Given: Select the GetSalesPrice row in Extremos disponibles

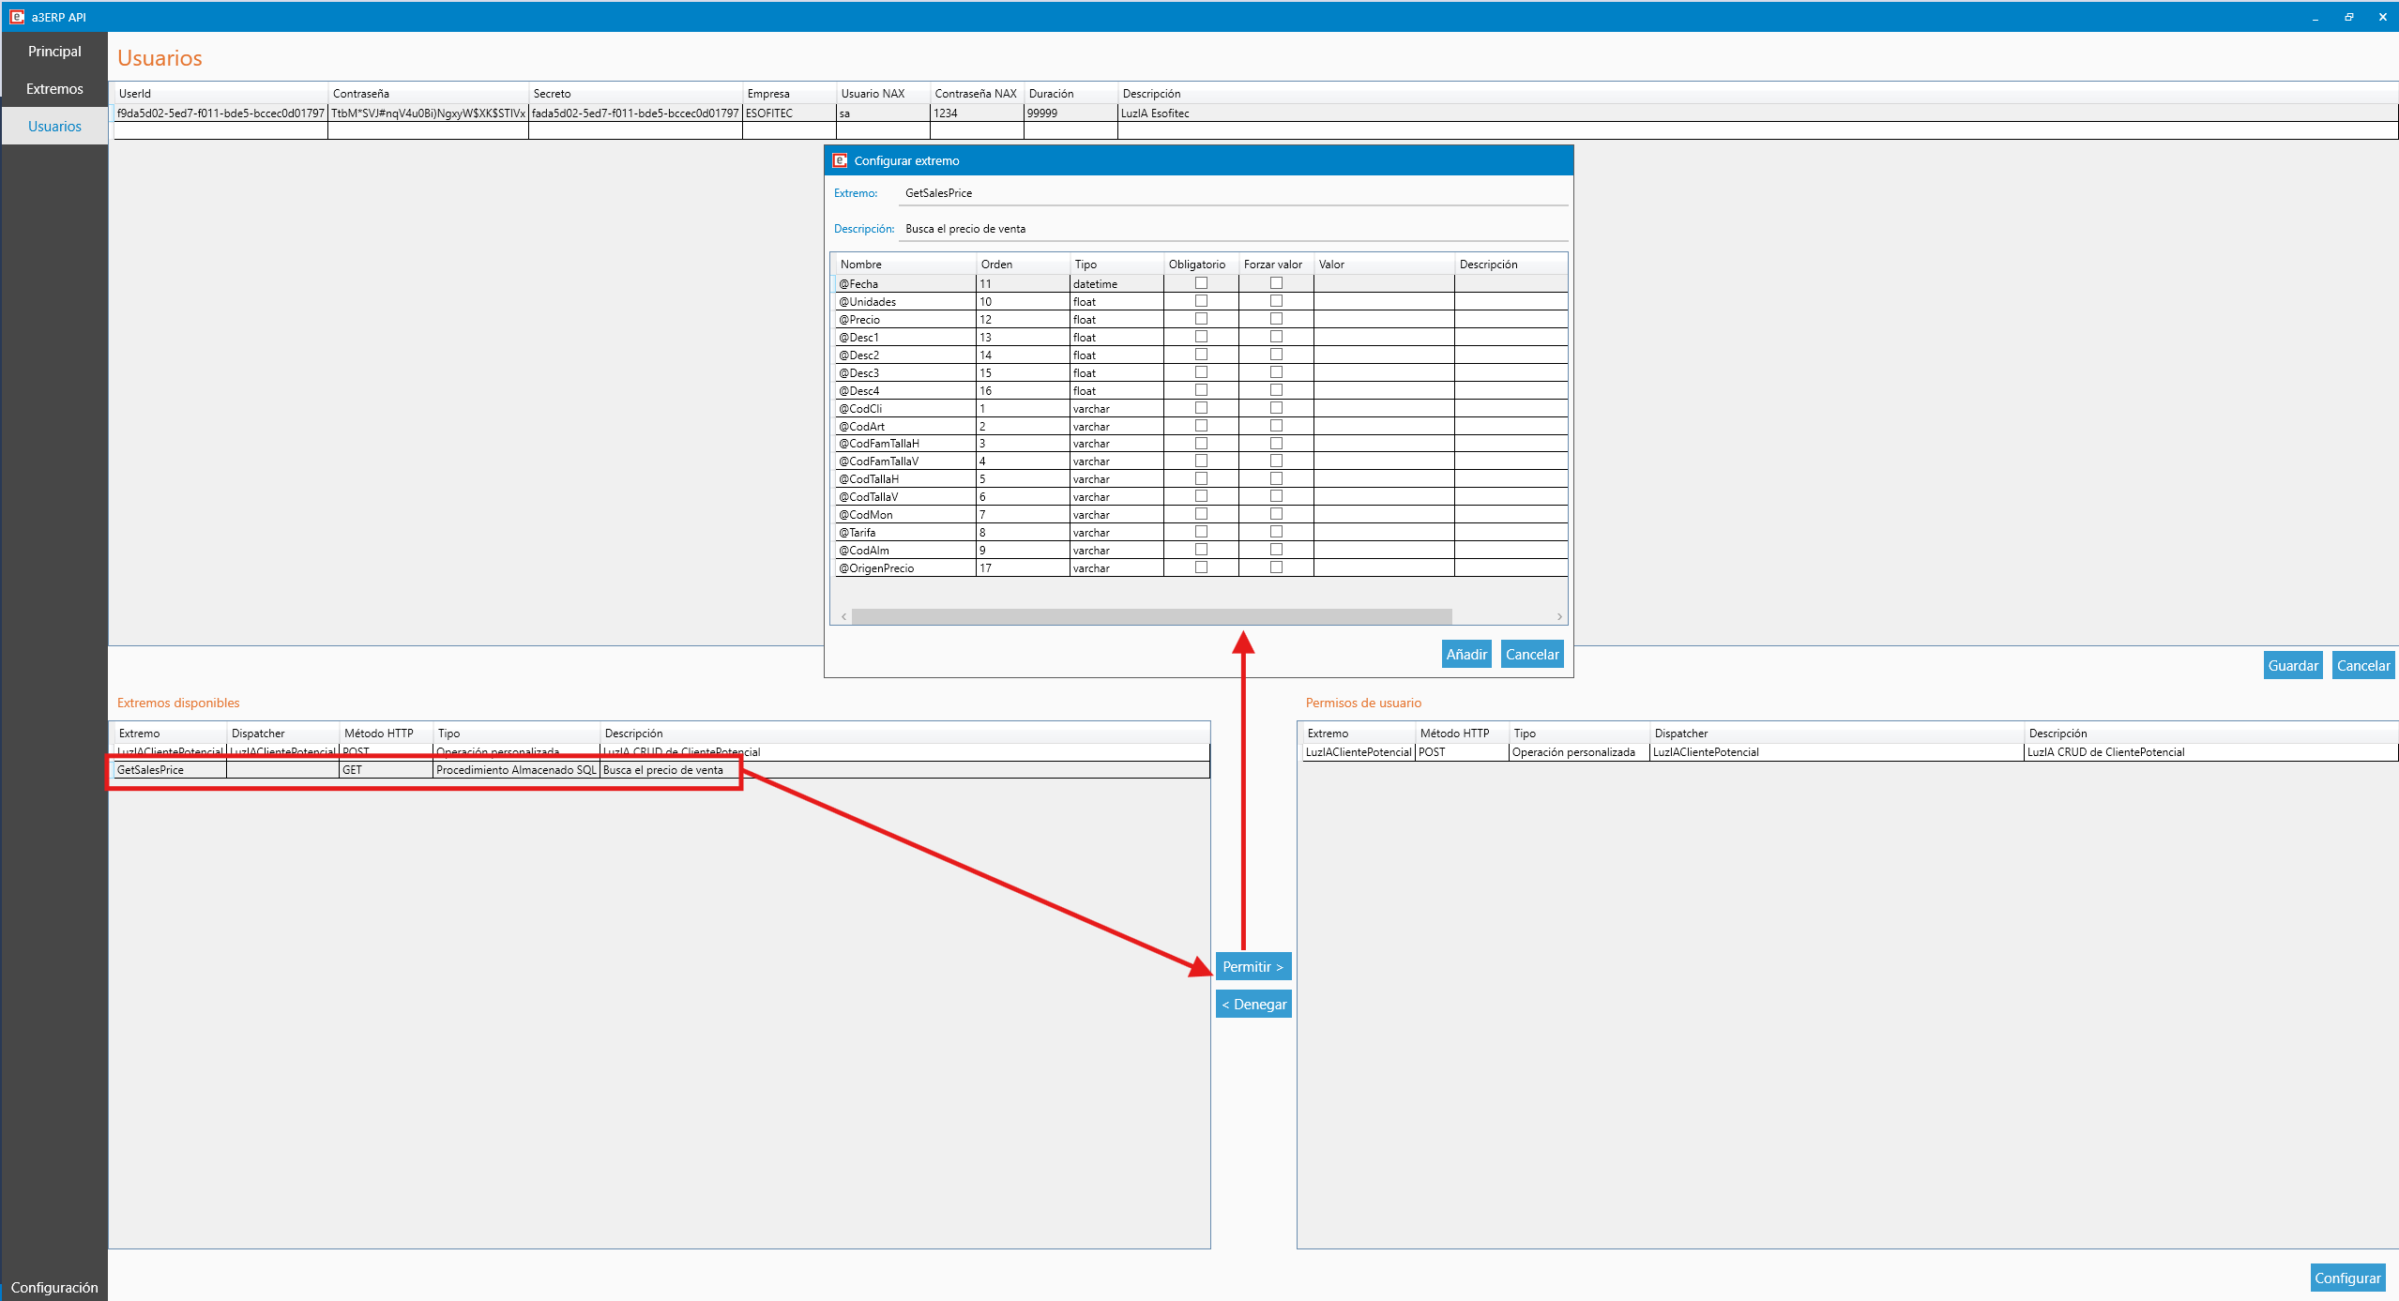Looking at the screenshot, I should pyautogui.click(x=660, y=770).
